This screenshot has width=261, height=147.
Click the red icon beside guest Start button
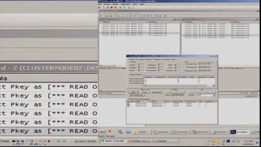110,131
